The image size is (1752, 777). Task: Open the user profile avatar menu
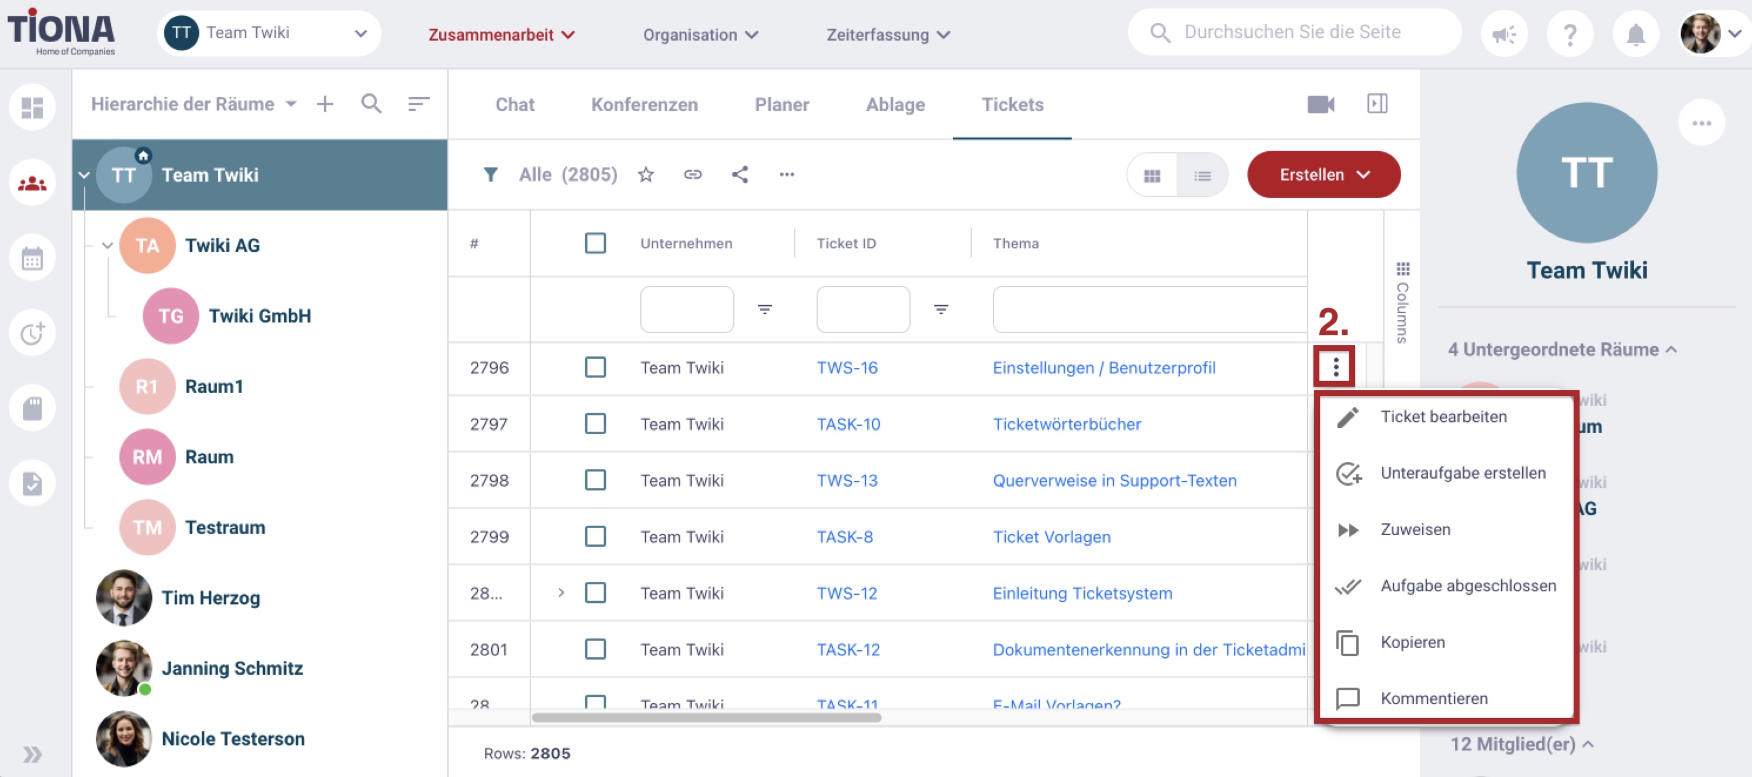(x=1710, y=33)
